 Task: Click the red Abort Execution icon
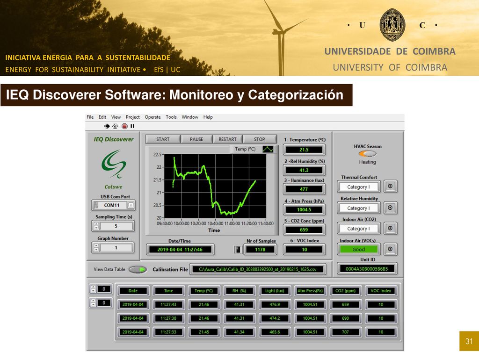tap(124, 126)
